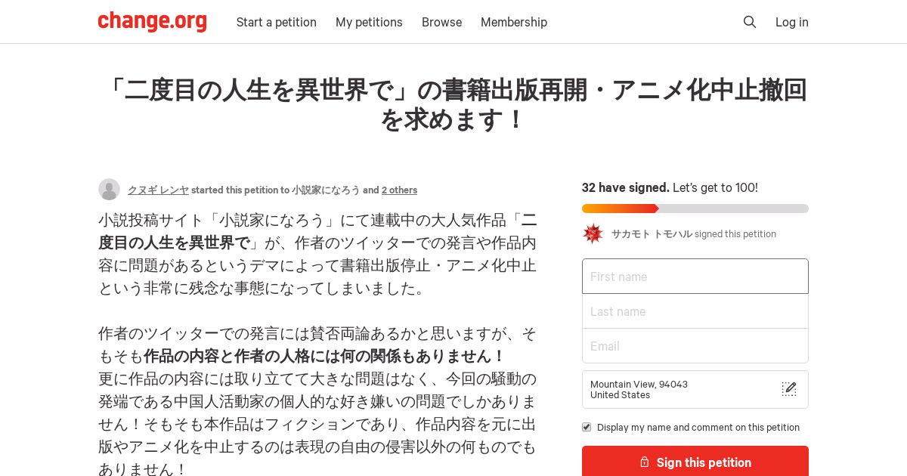This screenshot has height=476, width=907.
Task: Focus the Last name field
Action: (695, 311)
